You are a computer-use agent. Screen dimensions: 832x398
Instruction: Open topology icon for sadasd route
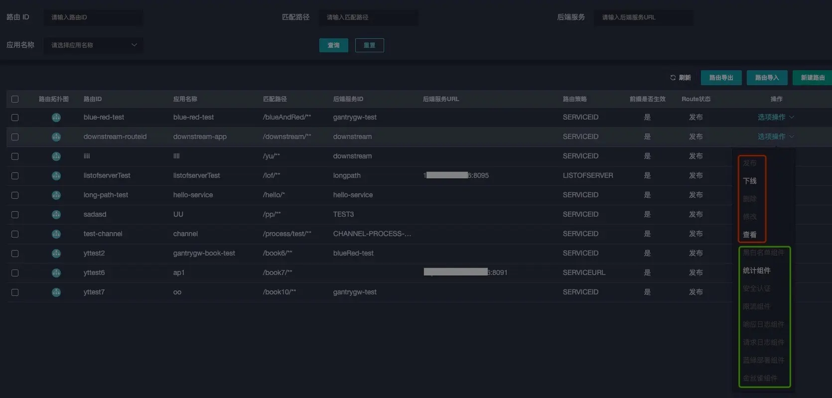click(56, 215)
